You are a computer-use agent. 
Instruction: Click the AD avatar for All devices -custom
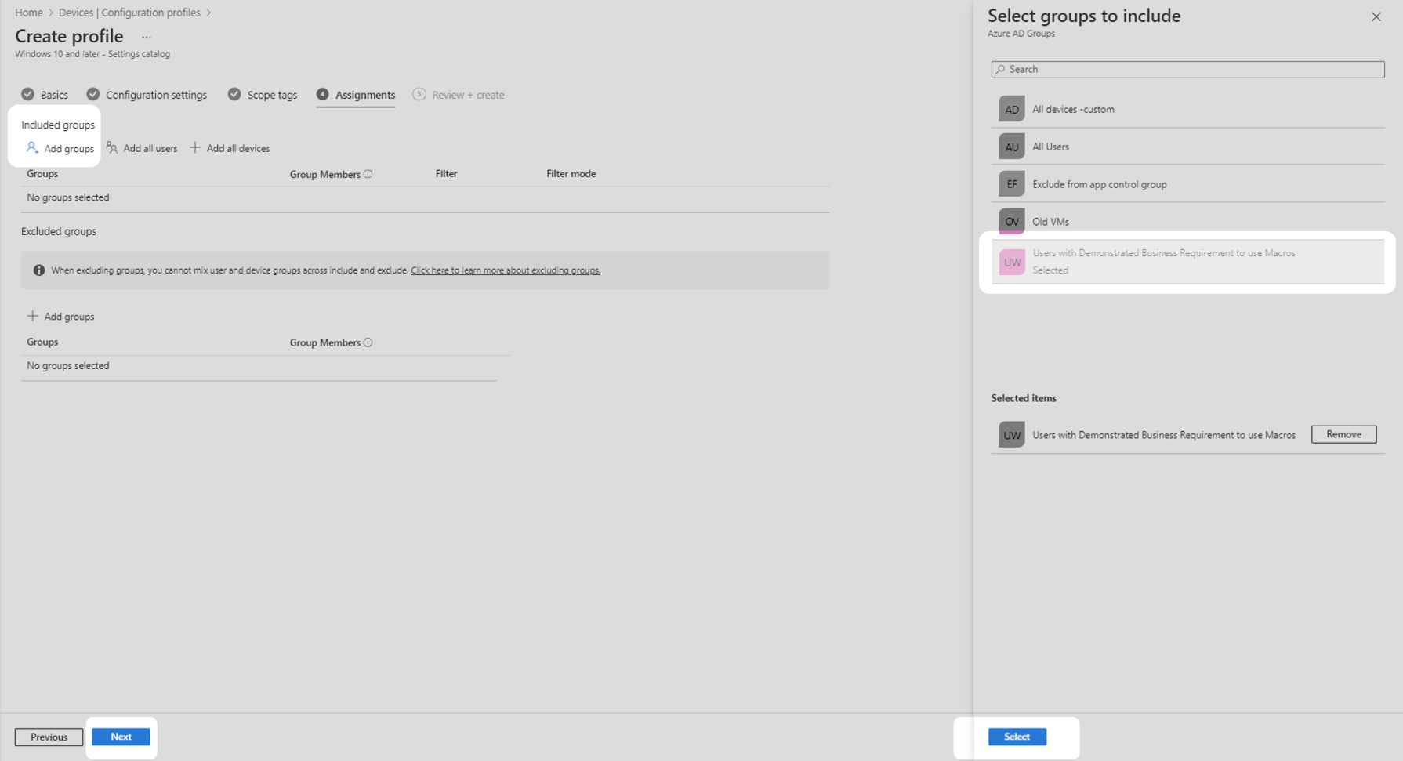point(1012,108)
